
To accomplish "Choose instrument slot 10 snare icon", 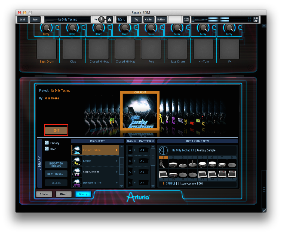I will [x=173, y=174].
